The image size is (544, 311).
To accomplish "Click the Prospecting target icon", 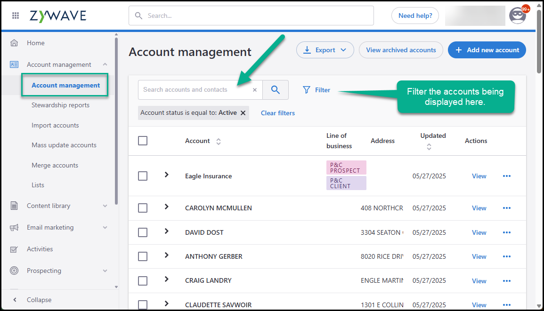I will coord(14,271).
